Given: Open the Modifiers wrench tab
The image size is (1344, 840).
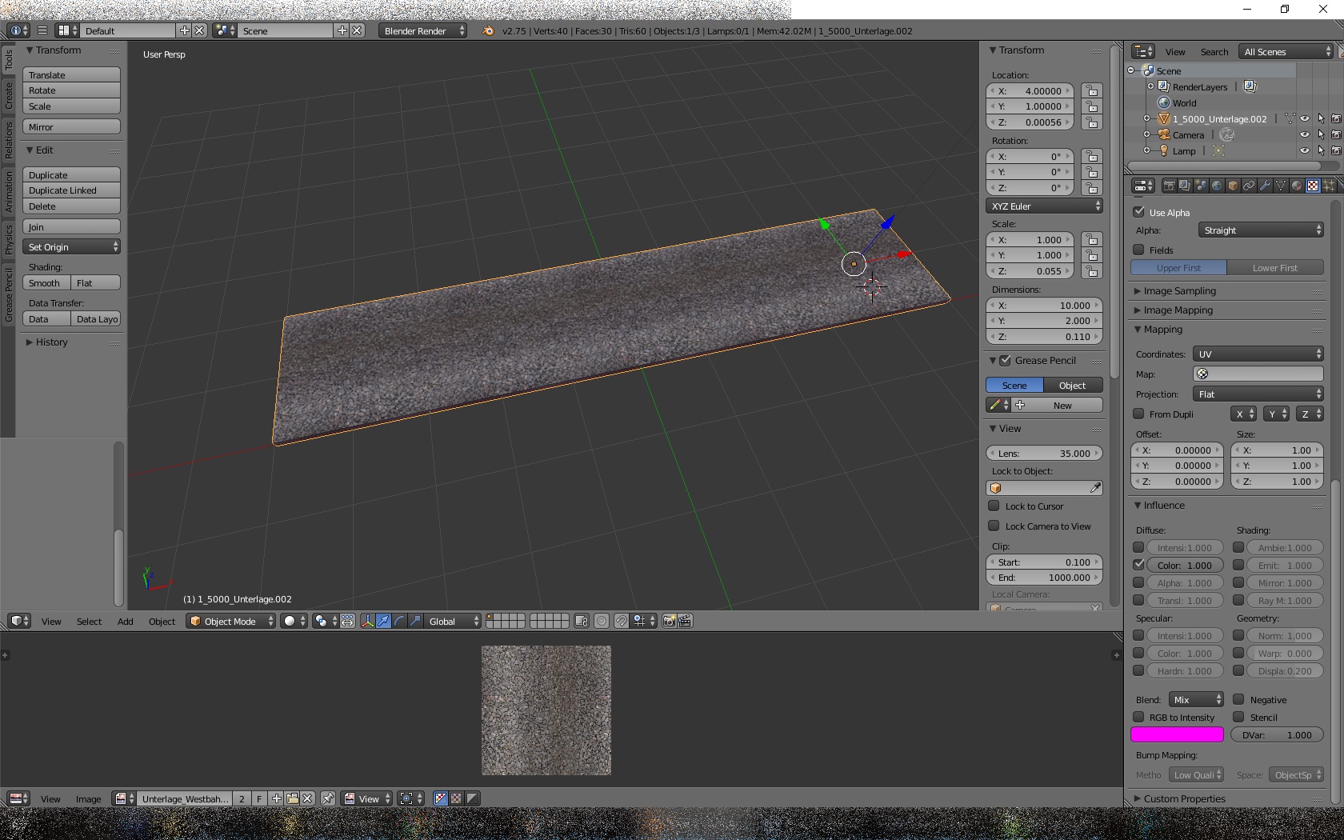Looking at the screenshot, I should click(x=1265, y=186).
